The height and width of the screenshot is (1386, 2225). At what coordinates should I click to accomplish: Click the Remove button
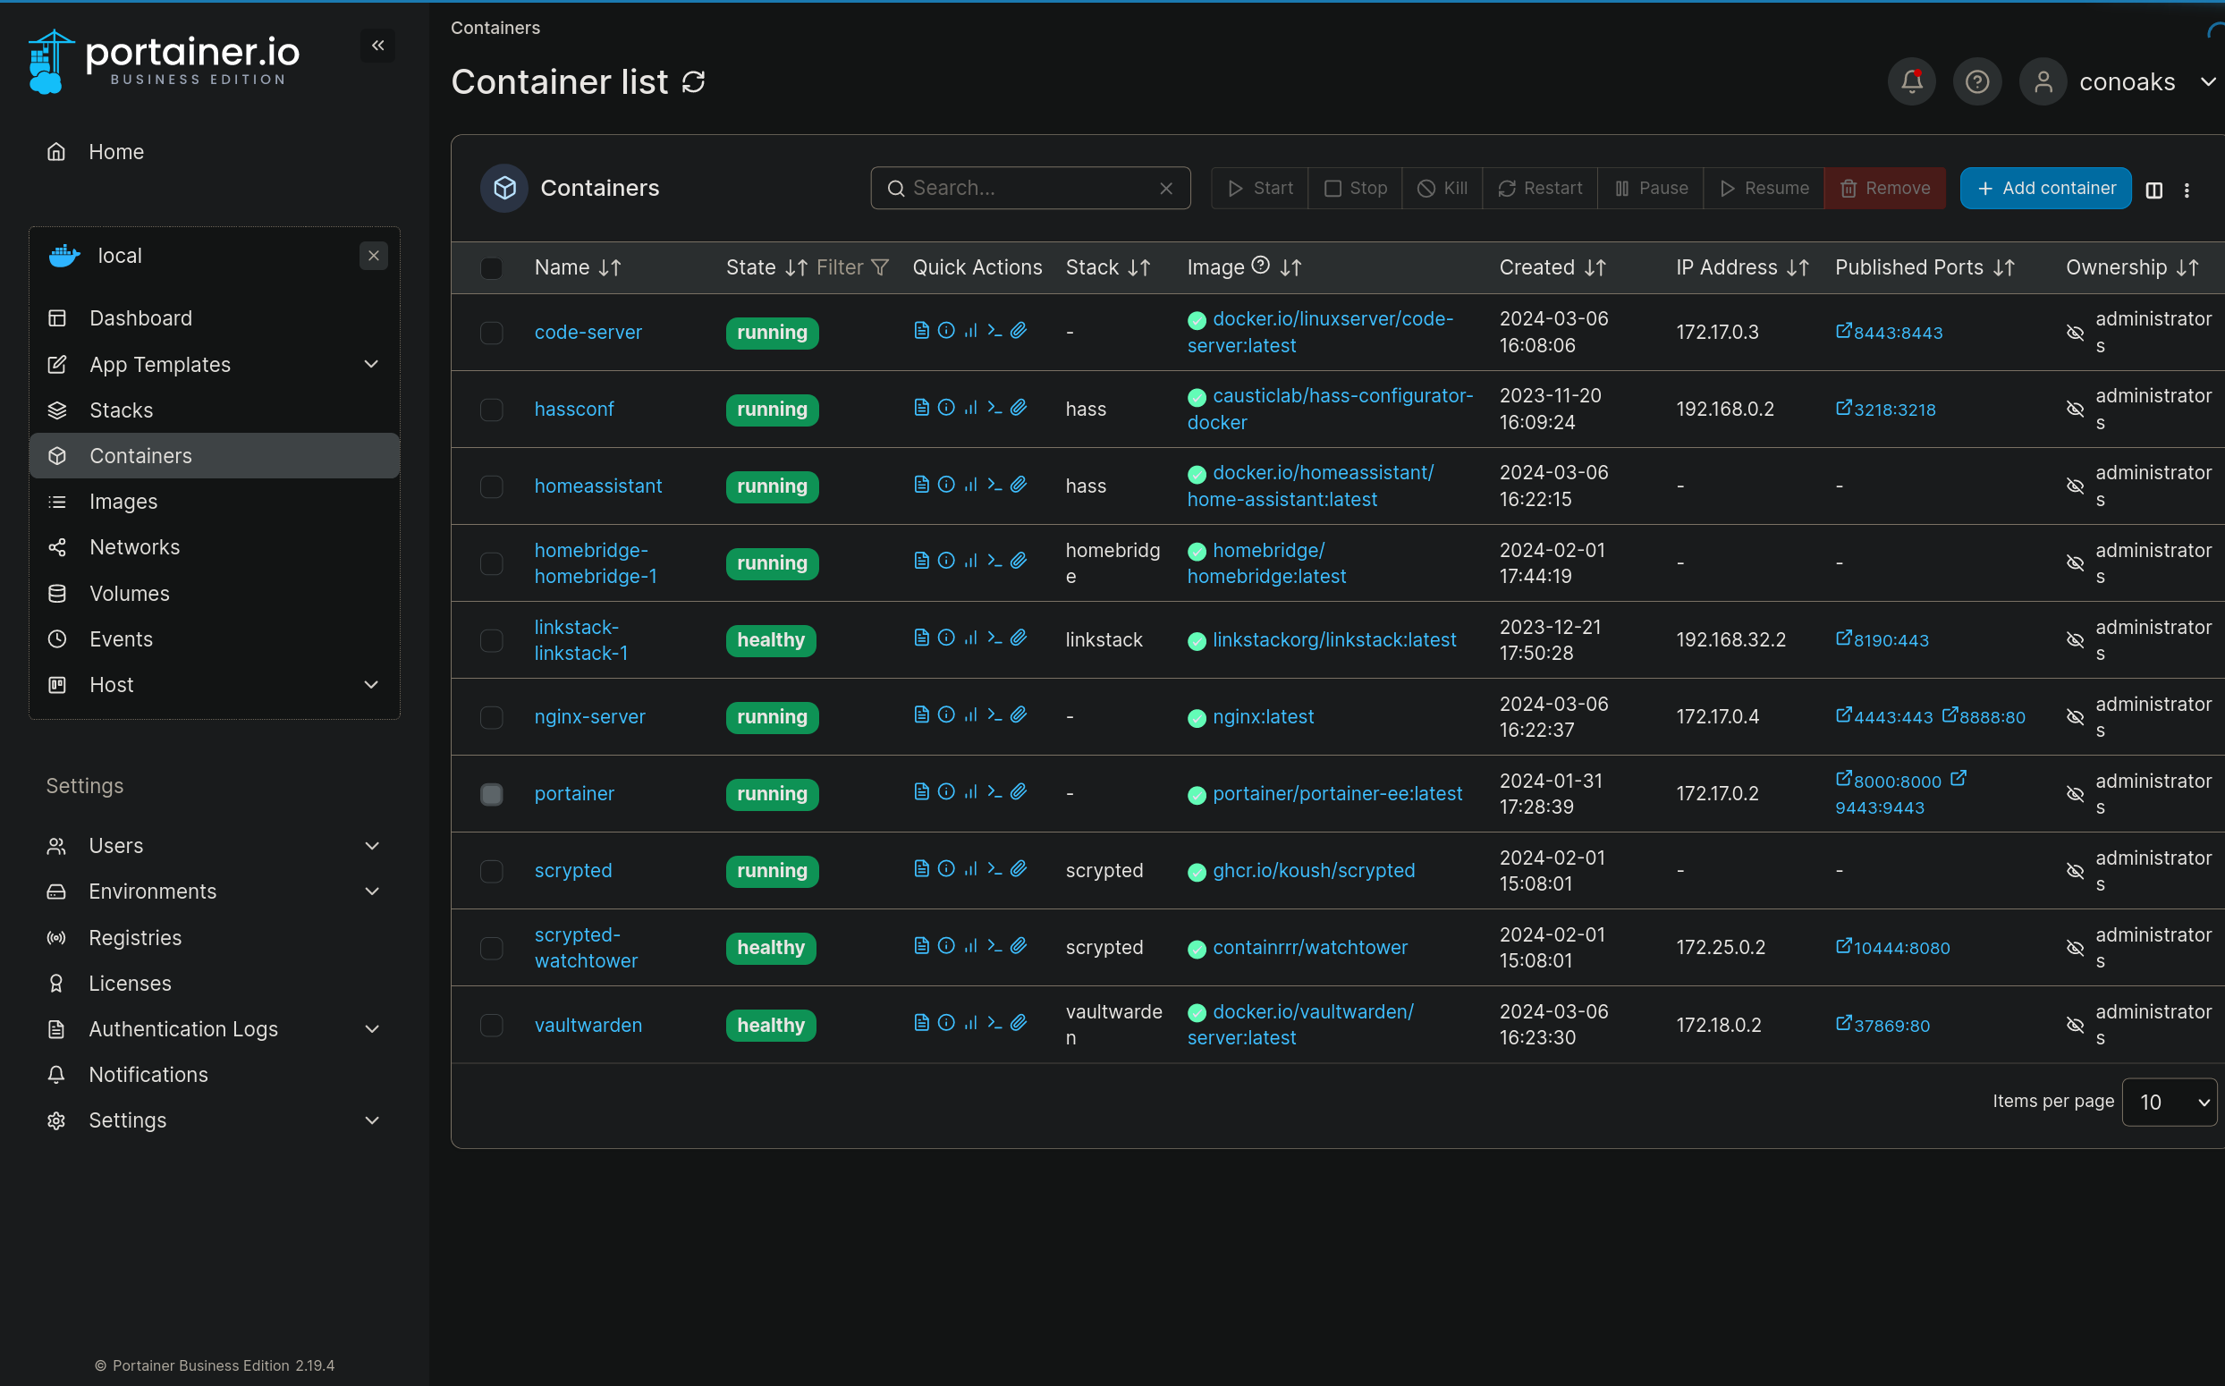pyautogui.click(x=1885, y=188)
